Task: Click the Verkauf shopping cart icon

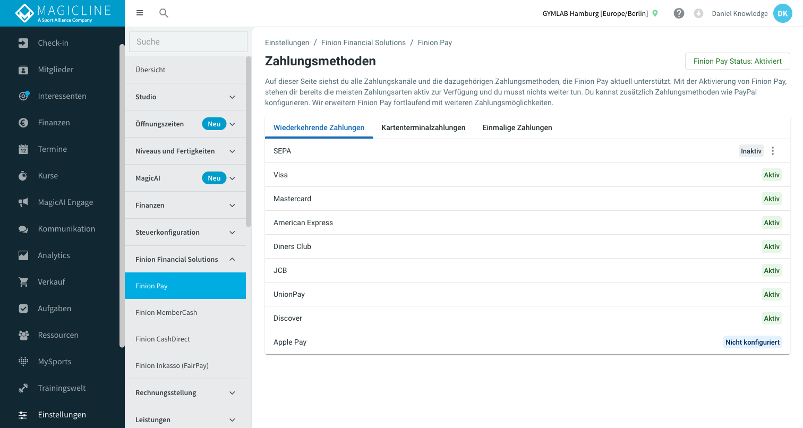Action: (x=23, y=282)
